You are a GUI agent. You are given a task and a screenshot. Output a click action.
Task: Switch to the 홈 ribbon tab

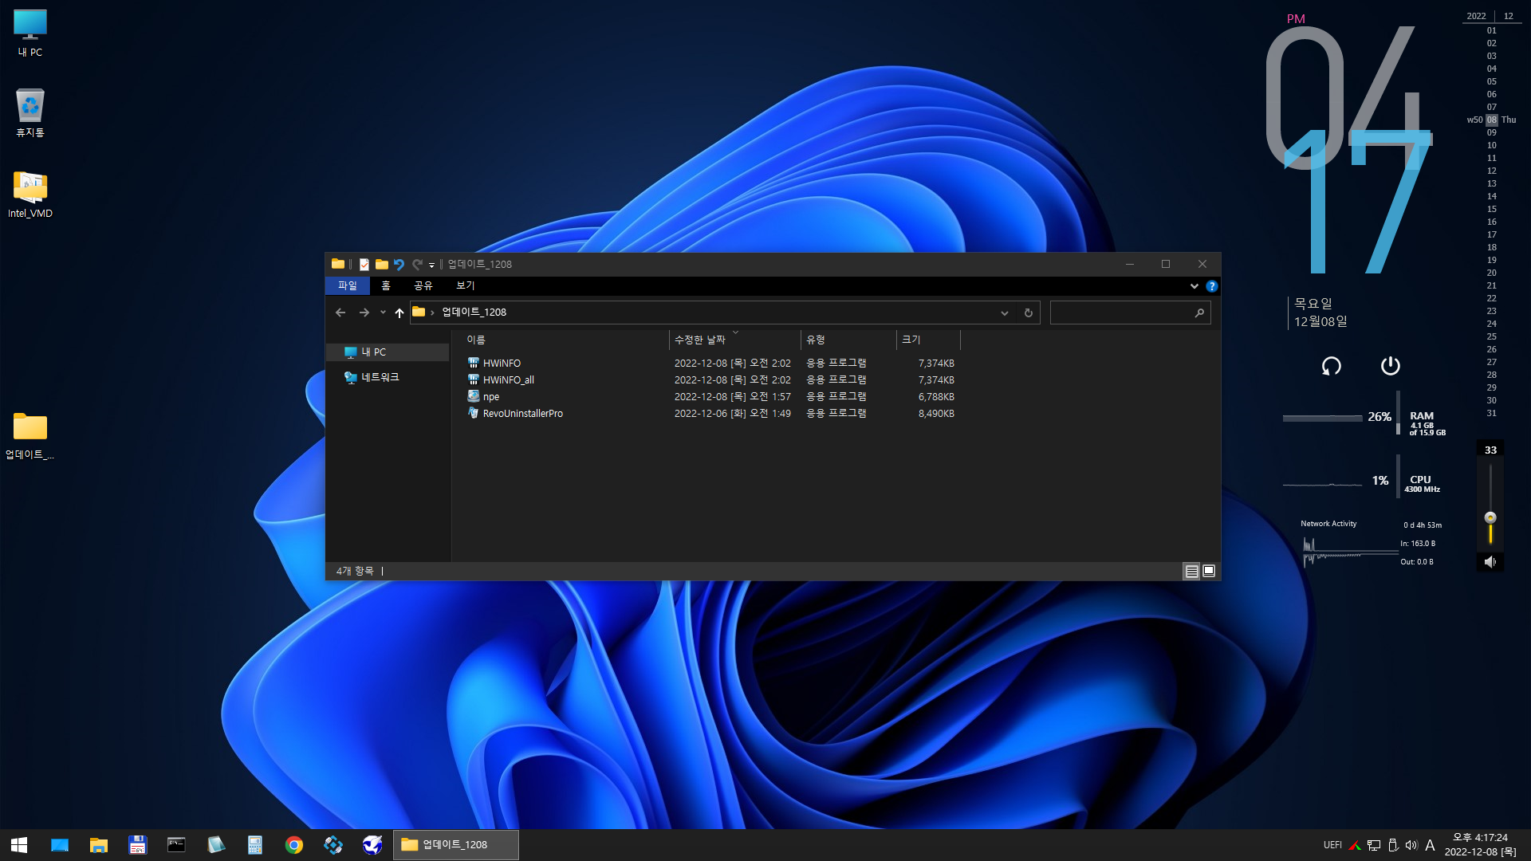point(386,285)
